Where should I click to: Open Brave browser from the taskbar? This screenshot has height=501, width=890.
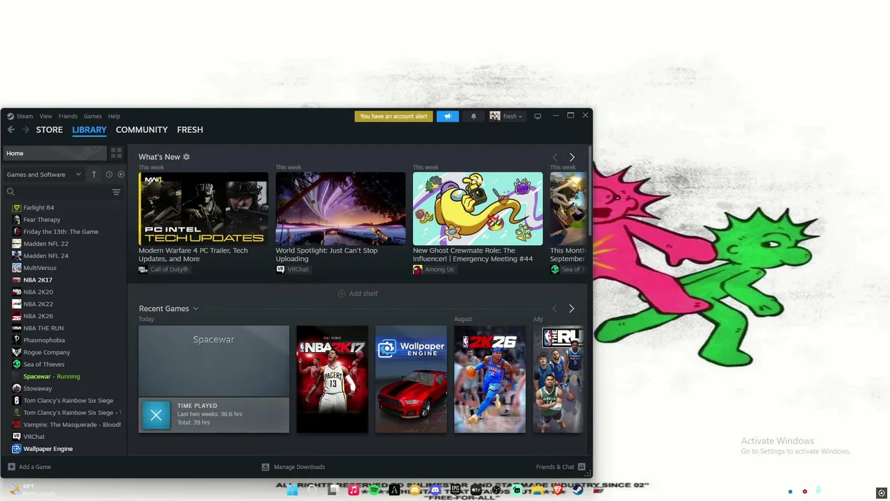(x=558, y=491)
